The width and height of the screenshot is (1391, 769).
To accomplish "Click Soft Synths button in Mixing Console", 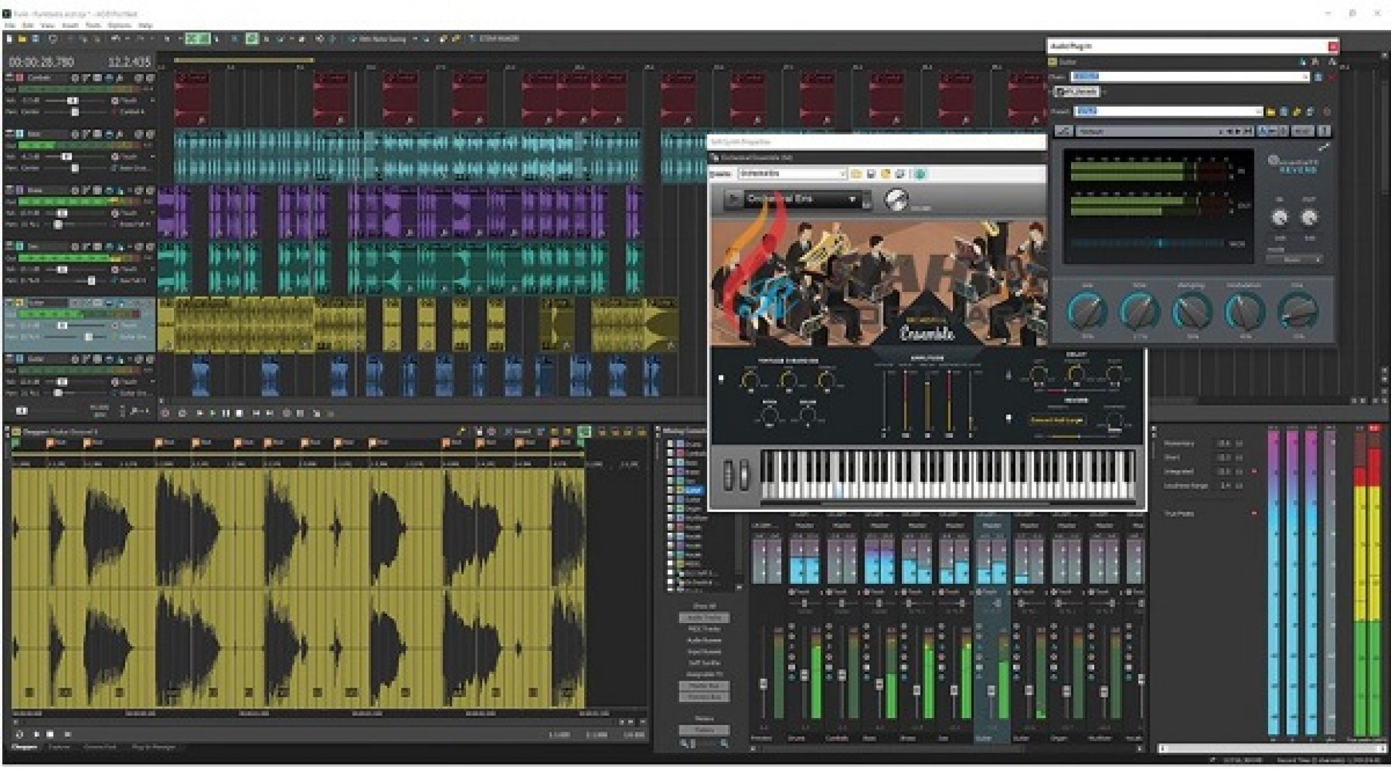I will click(704, 662).
